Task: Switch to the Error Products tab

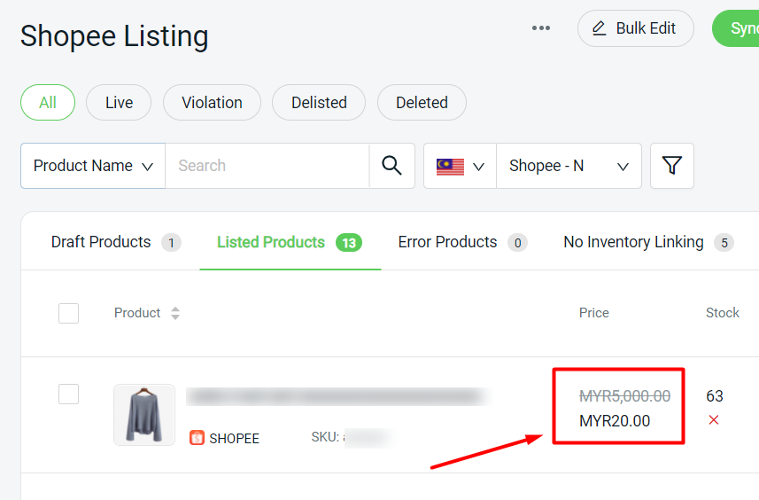Action: click(463, 242)
